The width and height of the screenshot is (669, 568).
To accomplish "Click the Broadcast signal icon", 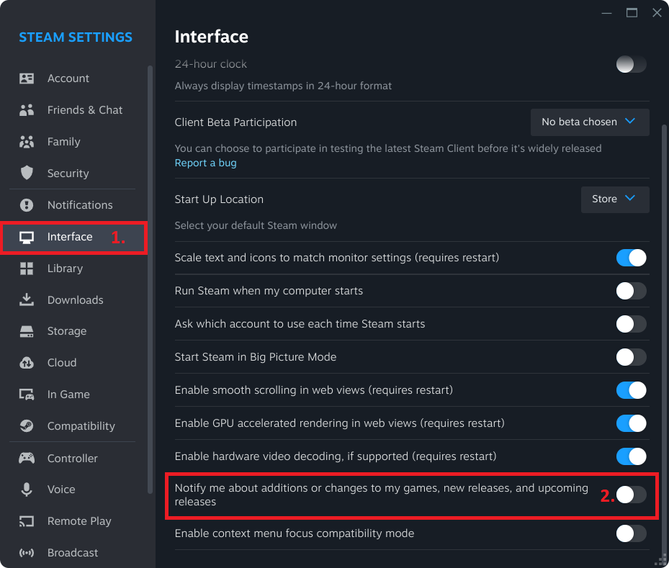I will point(27,553).
